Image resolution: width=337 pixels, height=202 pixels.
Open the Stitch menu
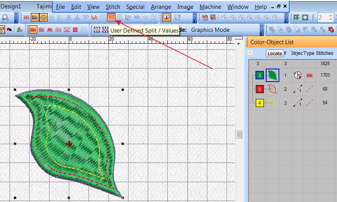click(x=113, y=7)
